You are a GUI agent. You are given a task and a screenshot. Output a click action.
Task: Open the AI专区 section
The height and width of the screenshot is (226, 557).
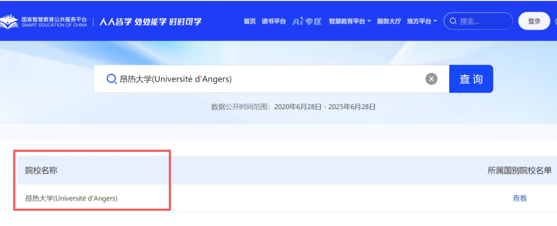point(307,21)
